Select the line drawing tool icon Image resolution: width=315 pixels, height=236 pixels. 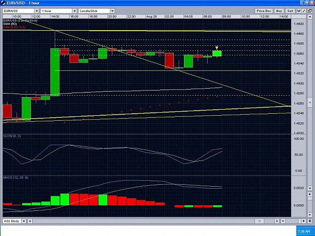tap(304, 11)
